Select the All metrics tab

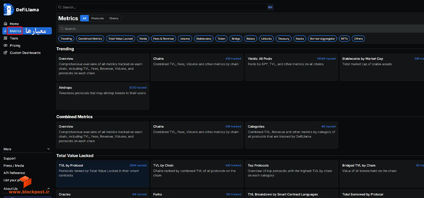tap(84, 18)
